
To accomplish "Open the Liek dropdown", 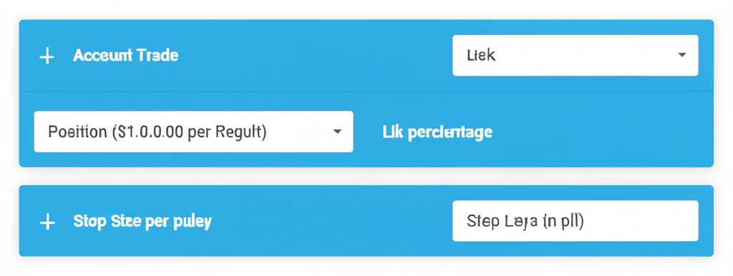I will [575, 55].
